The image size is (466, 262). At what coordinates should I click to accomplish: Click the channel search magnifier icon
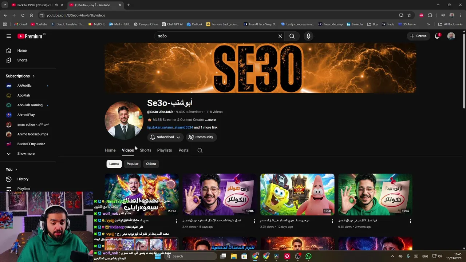click(200, 150)
